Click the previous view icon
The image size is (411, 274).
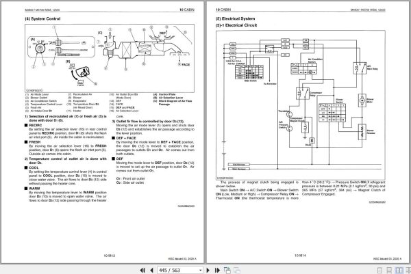pyautogui.click(x=227, y=270)
